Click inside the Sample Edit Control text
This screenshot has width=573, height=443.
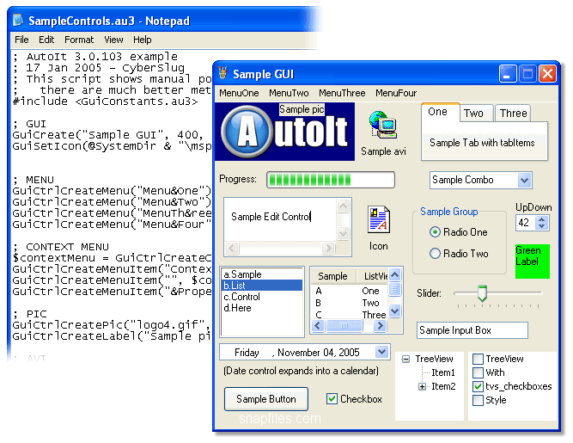(x=271, y=217)
